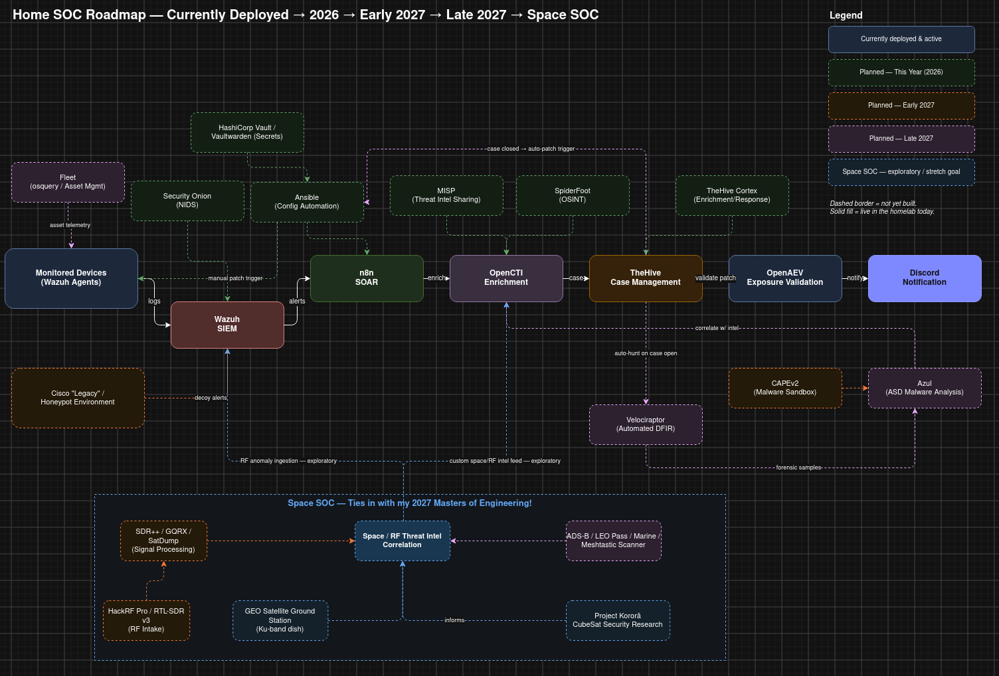Click the HashiCorp Vault / Vaultwarden node
Image resolution: width=999 pixels, height=676 pixels.
247,132
